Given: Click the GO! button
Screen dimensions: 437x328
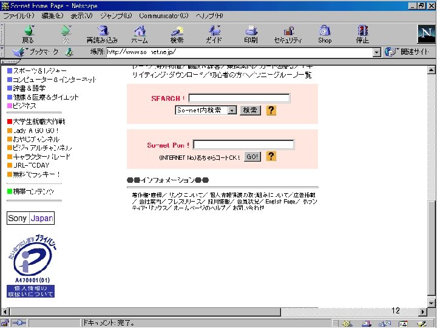Looking at the screenshot, I should coord(252,157).
